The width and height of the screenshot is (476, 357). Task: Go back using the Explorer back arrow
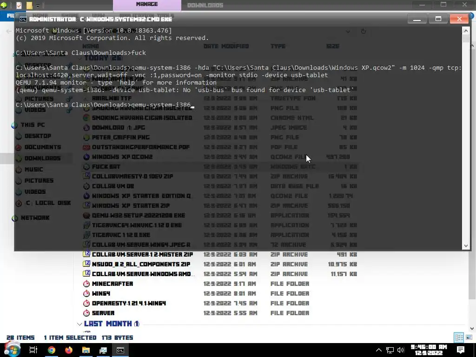pos(9,31)
